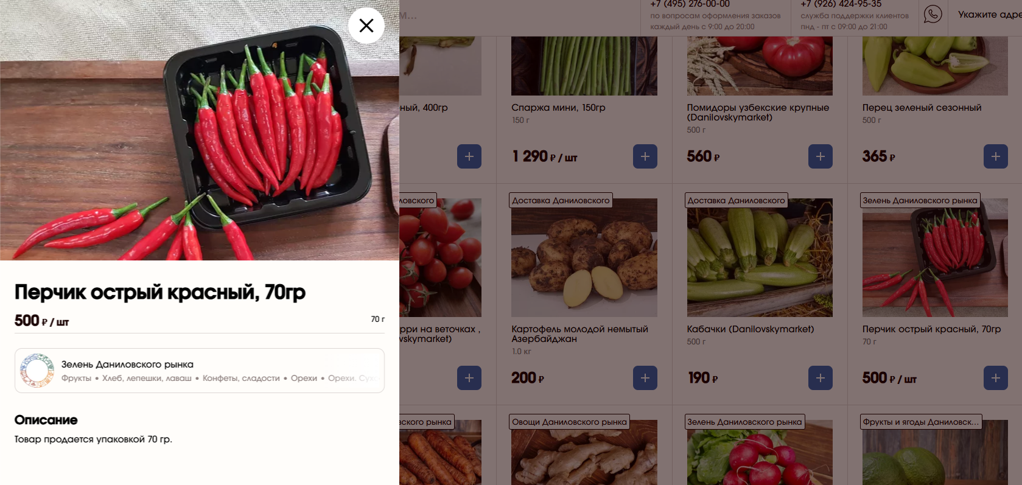Open Кабачки product thumbnail

click(760, 257)
